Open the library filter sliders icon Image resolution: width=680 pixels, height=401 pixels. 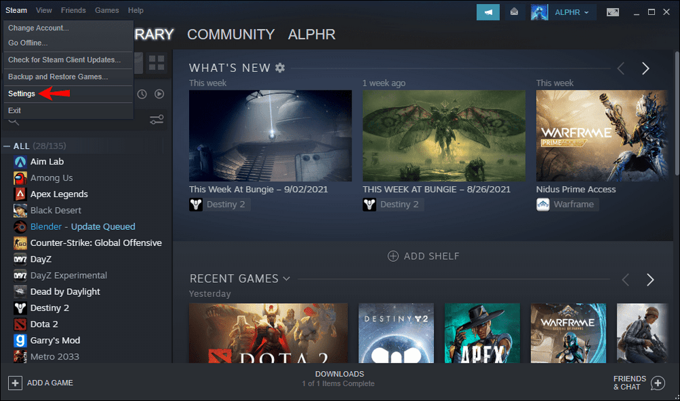(156, 120)
